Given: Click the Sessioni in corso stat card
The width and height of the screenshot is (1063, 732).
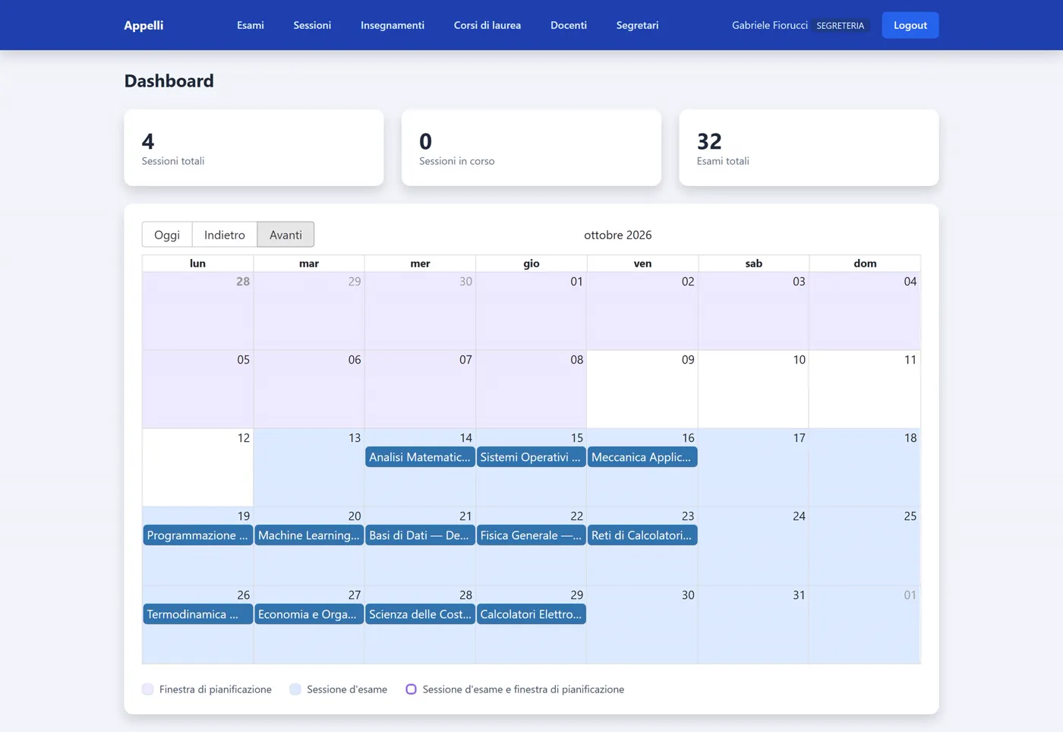Looking at the screenshot, I should click(531, 148).
